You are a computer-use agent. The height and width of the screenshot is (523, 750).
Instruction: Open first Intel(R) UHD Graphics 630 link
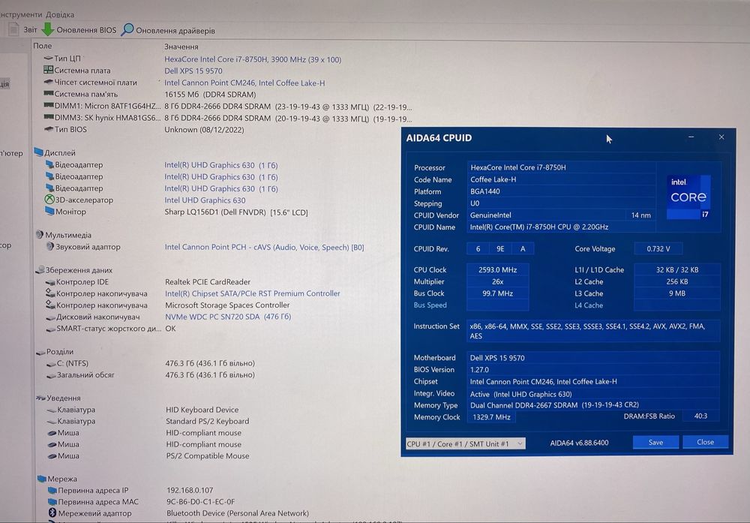coord(220,165)
